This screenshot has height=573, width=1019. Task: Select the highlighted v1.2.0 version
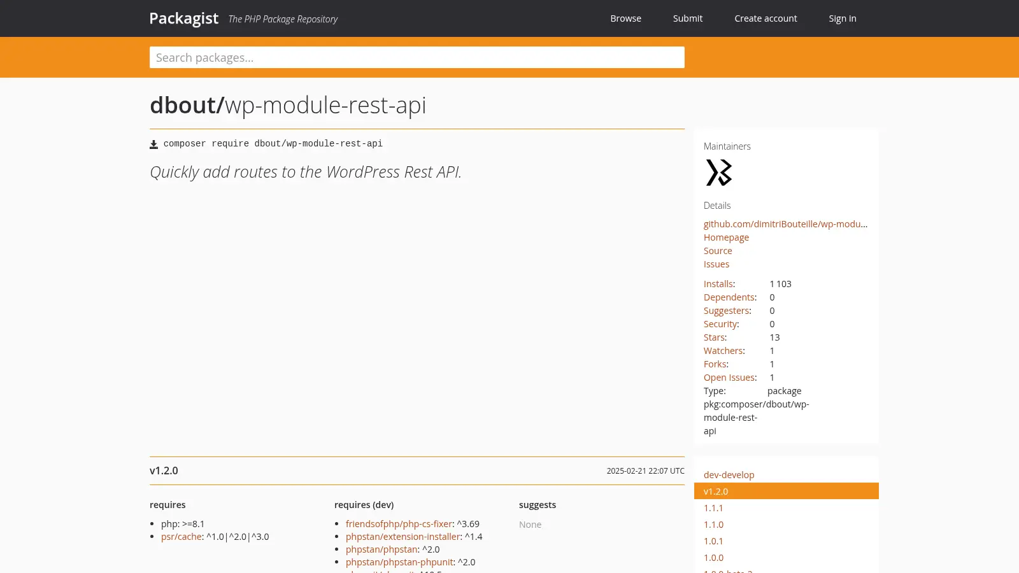(787, 492)
